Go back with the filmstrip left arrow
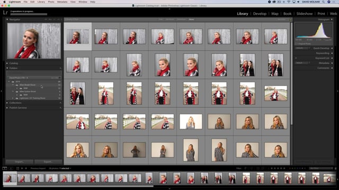The image size is (339, 190). (x=22, y=168)
